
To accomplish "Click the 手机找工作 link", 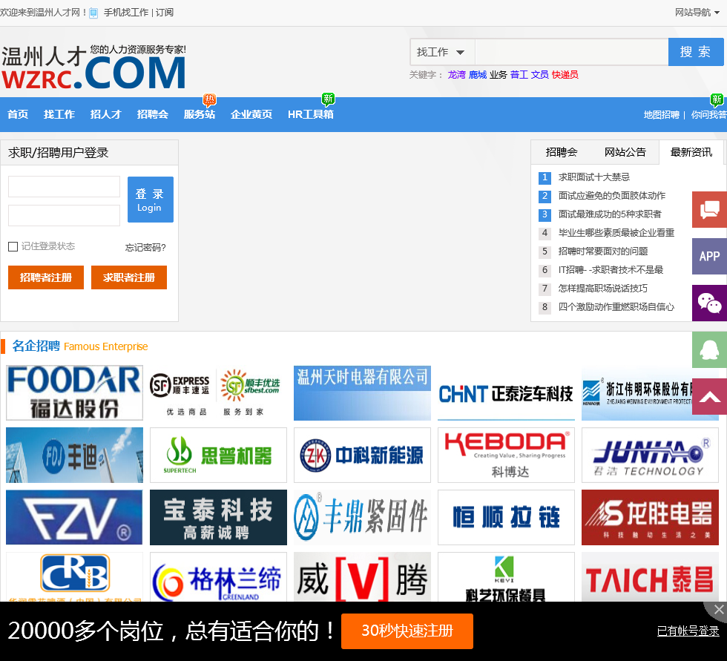I will click(x=125, y=13).
